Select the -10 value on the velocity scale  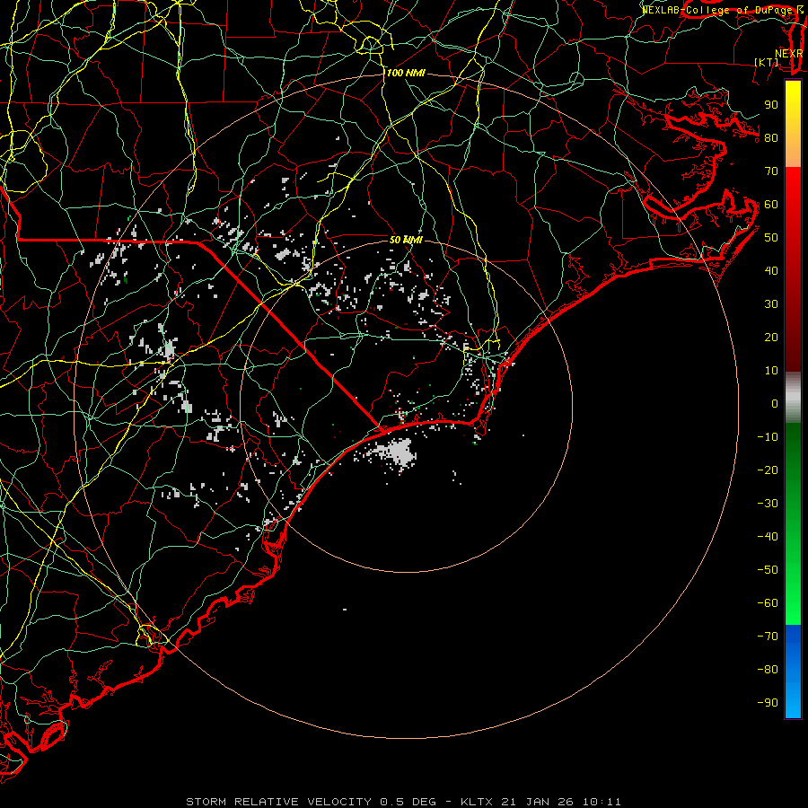coord(768,437)
